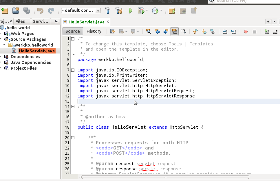Open editor Forward history dropdown arrow
The height and width of the screenshot is (181, 280).
(138, 32)
